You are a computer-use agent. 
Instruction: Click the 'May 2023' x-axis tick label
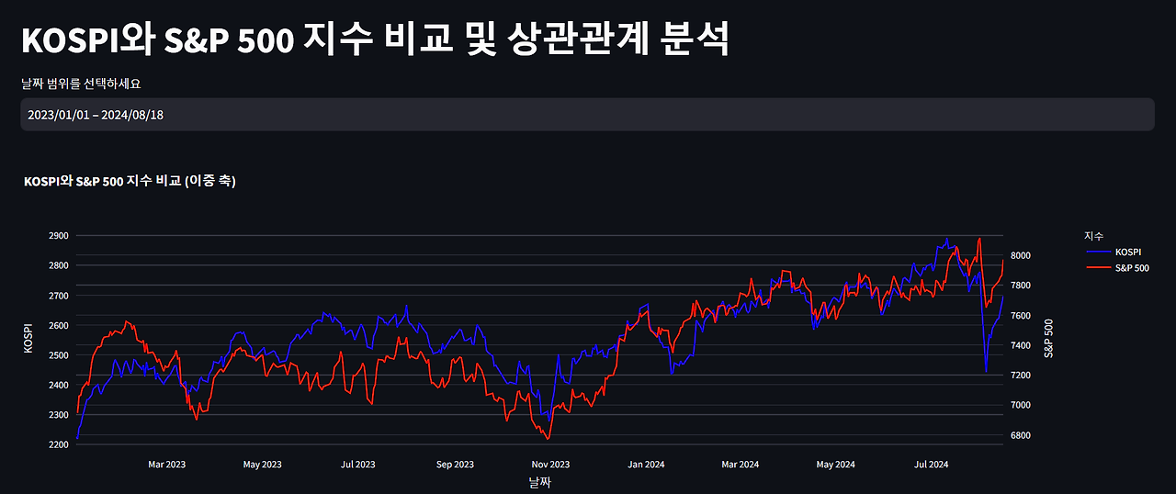pyautogui.click(x=262, y=465)
